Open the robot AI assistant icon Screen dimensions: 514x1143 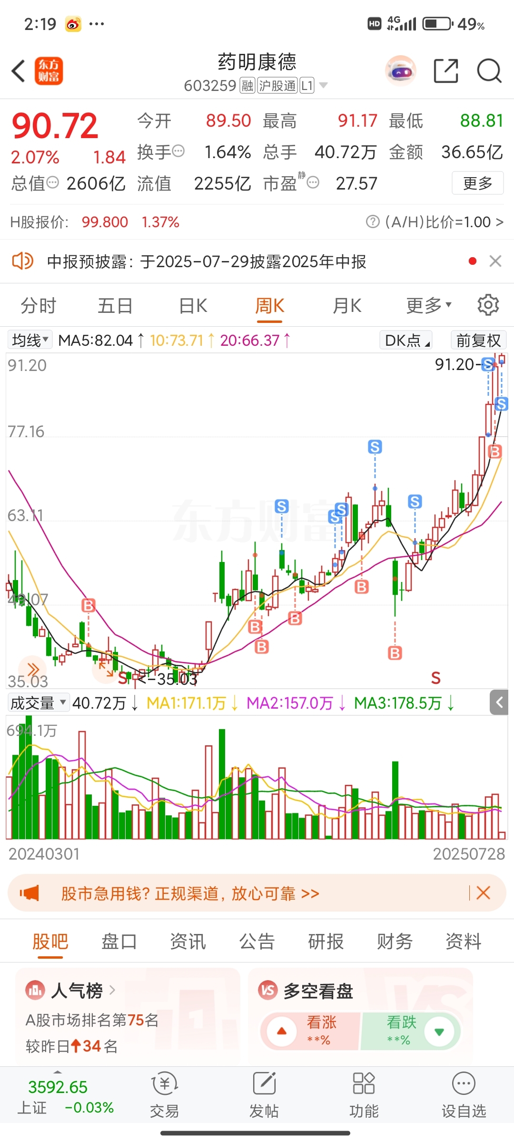401,71
